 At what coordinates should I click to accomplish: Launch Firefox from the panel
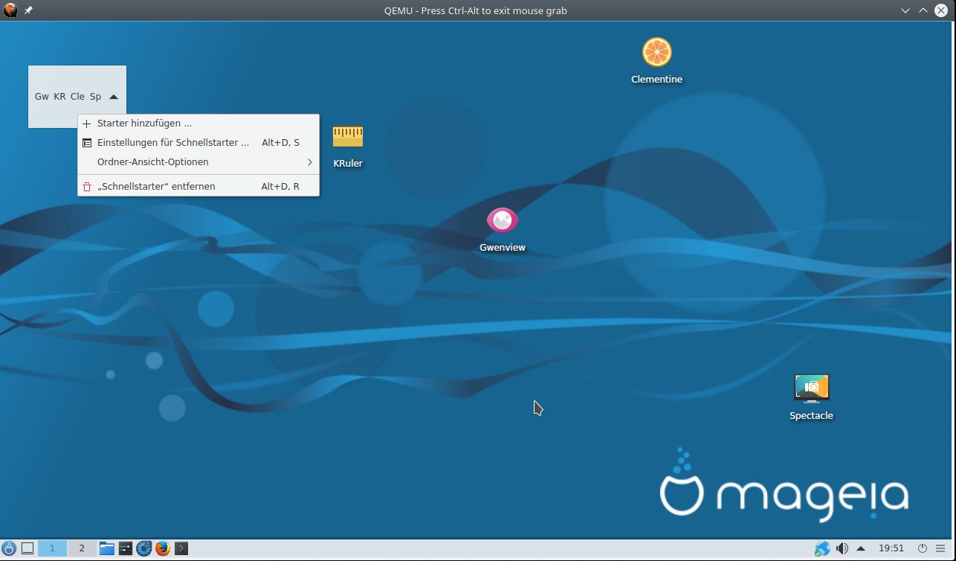click(x=162, y=548)
